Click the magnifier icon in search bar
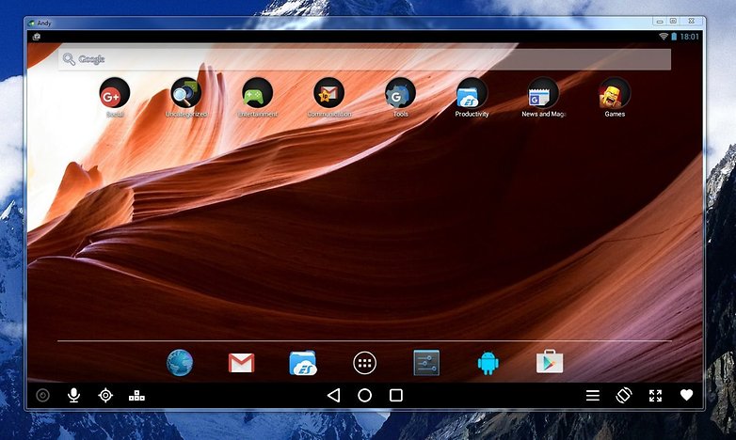The image size is (736, 440). pyautogui.click(x=69, y=59)
